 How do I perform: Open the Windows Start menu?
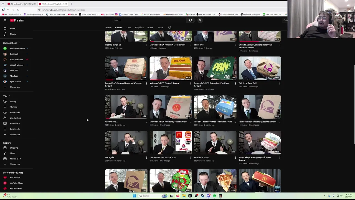pyautogui.click(x=134, y=196)
